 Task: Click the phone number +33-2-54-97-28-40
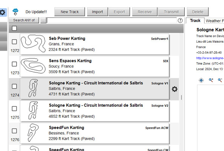tap(209, 52)
